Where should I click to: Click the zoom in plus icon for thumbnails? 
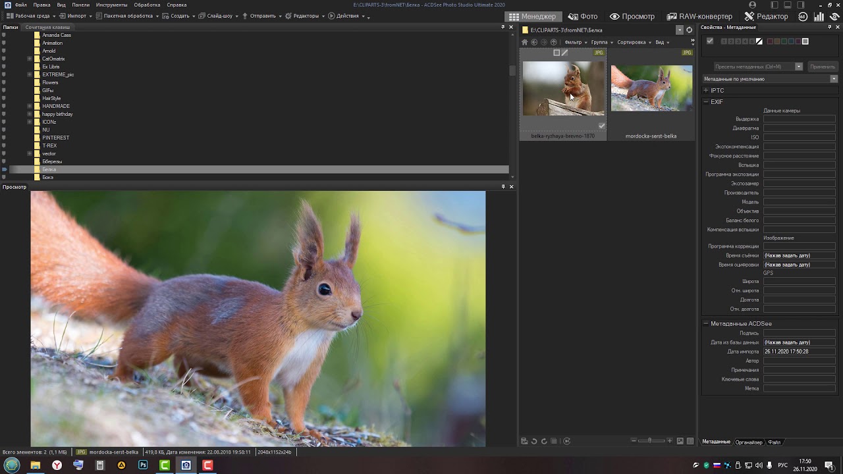tap(670, 441)
